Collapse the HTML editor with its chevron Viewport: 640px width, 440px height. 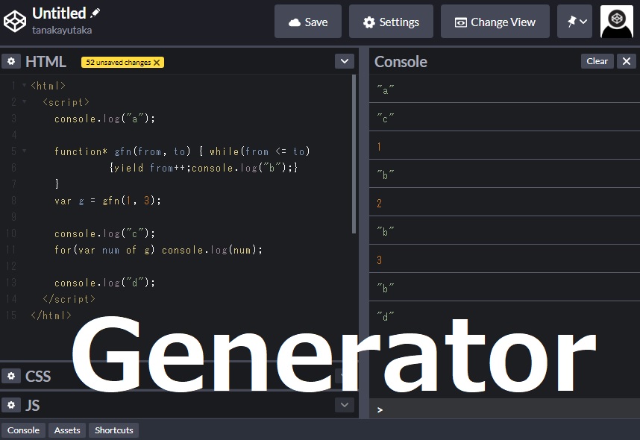click(344, 60)
